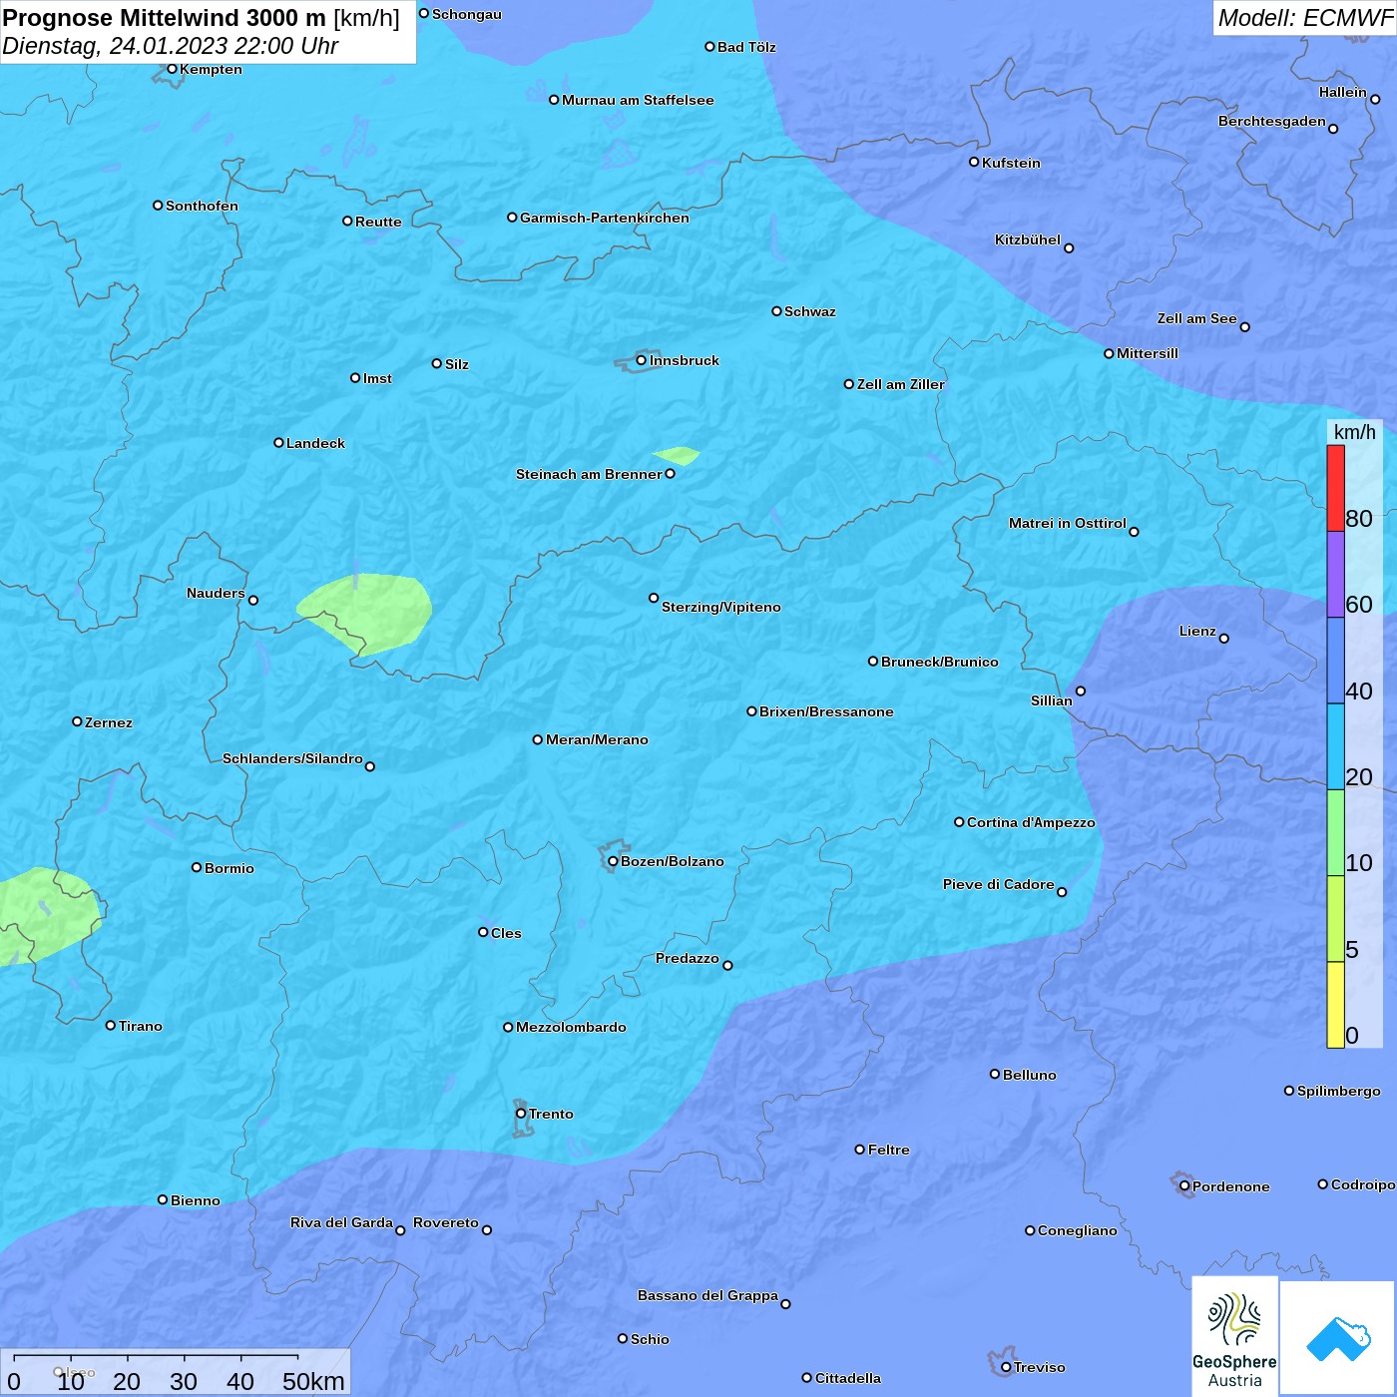
Task: Click the 'Bad Tölz' label
Action: pyautogui.click(x=746, y=47)
